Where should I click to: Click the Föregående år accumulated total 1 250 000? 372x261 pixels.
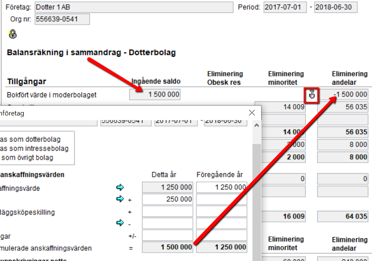tap(222, 247)
